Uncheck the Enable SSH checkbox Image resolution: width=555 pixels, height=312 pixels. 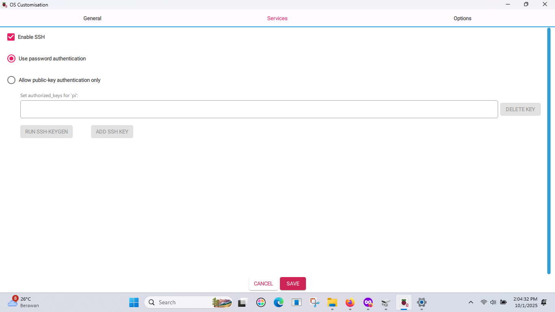pyautogui.click(x=11, y=37)
